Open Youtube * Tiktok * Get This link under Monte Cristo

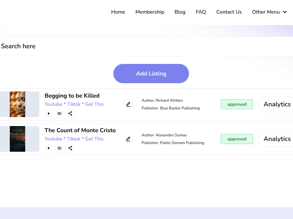(74, 139)
